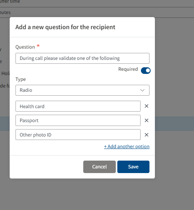The image size is (194, 210).
Task: Click the Question text input field
Action: 82,58
